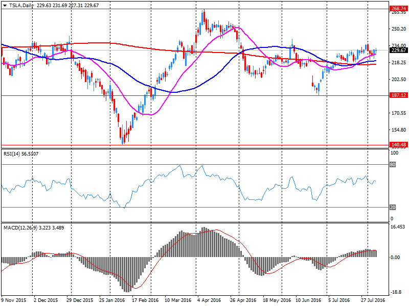This screenshot has height=306, width=409.
Task: Click the 250.20 price axis label
Action: coord(399,29)
